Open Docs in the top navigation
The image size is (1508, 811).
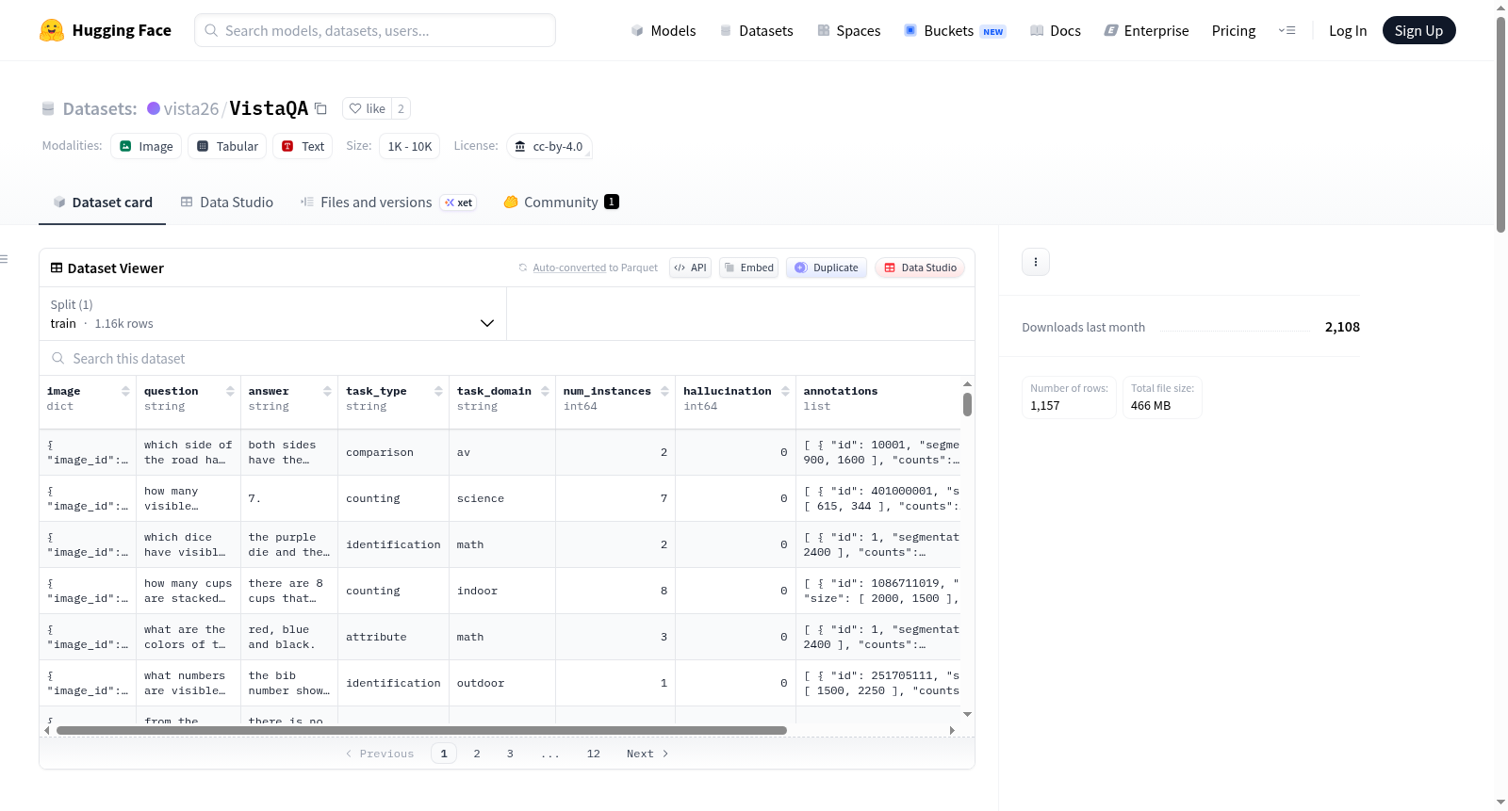[1056, 31]
